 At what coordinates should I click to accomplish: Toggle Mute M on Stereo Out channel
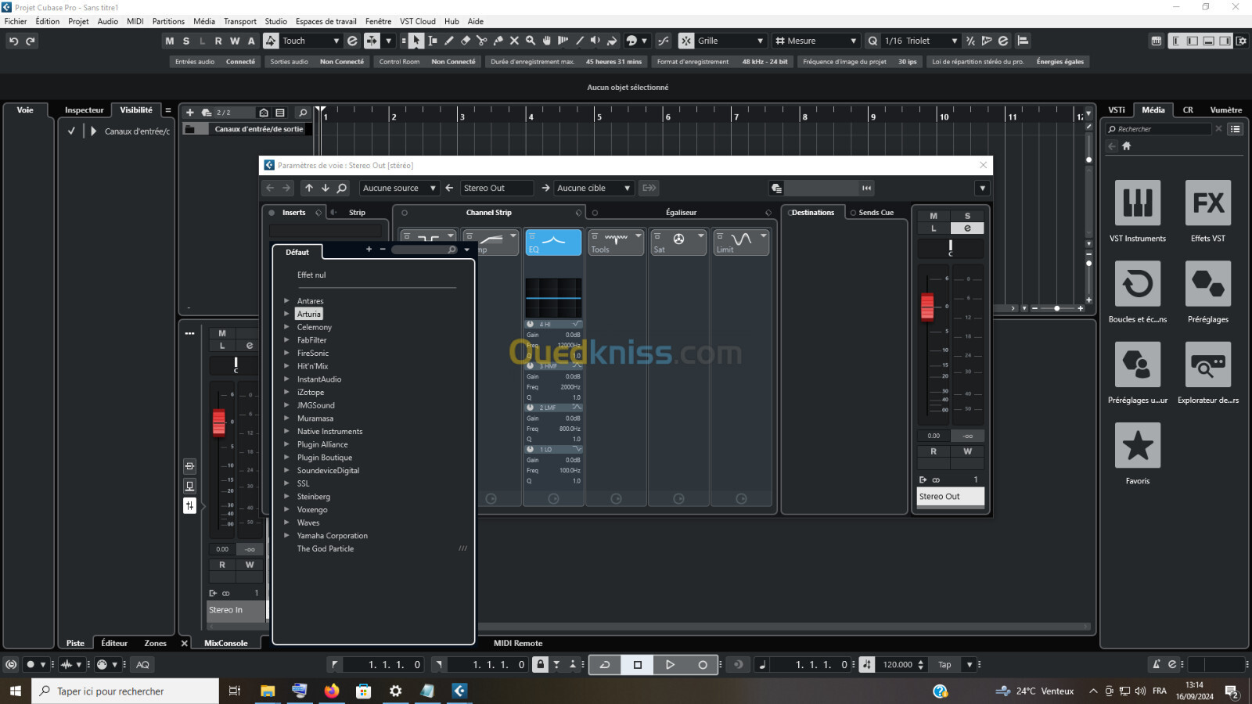(x=934, y=216)
